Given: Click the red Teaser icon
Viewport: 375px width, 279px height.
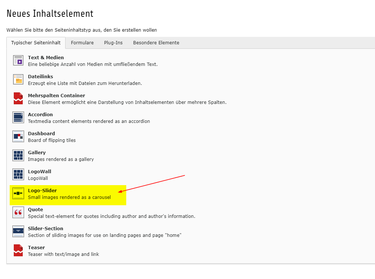Looking at the screenshot, I should pyautogui.click(x=18, y=250).
